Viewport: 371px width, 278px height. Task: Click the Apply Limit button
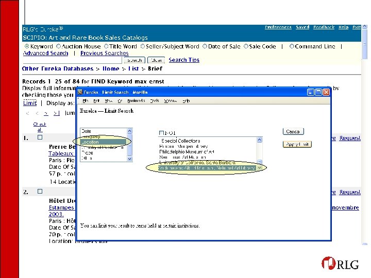(297, 144)
